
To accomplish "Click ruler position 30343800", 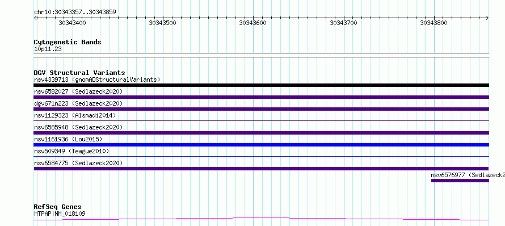I will click(x=434, y=23).
